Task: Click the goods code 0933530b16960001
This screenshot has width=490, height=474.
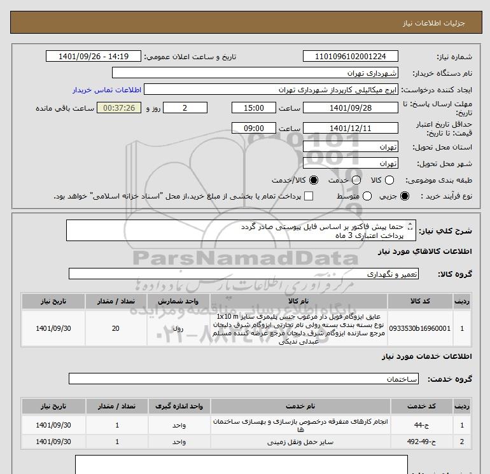Action: tap(420, 328)
